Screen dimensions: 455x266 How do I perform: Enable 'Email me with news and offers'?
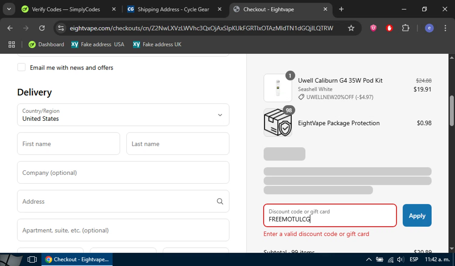pyautogui.click(x=22, y=67)
